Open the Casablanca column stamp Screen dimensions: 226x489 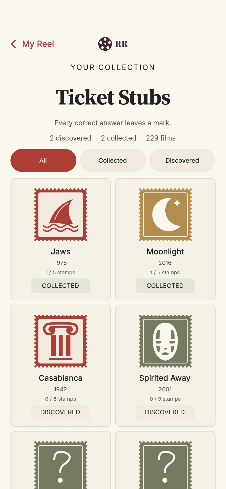click(x=61, y=341)
